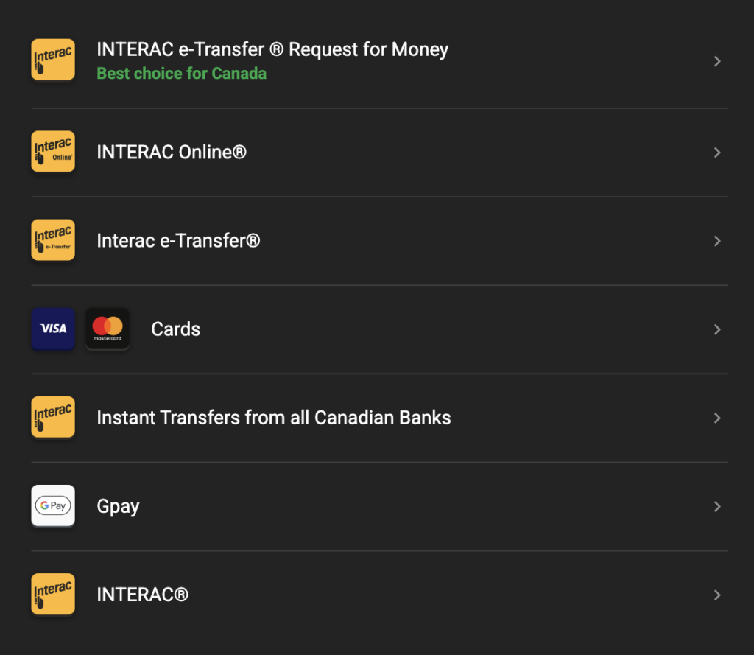Choose the Interac e-Transfer® payment option
Image resolution: width=754 pixels, height=655 pixels.
178,241
